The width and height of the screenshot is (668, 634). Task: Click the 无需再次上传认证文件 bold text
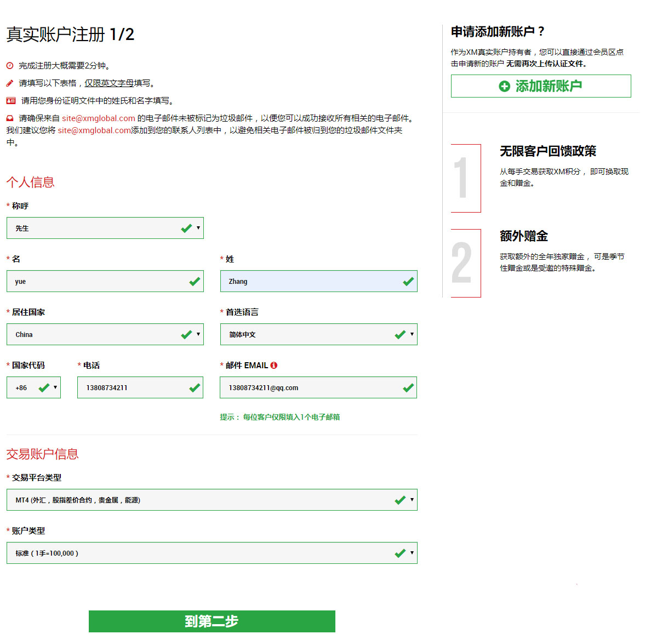(546, 64)
